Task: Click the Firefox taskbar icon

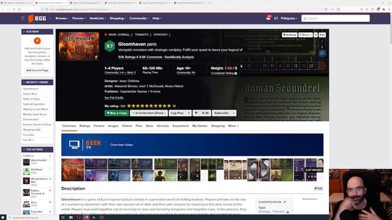Action: [86, 218]
